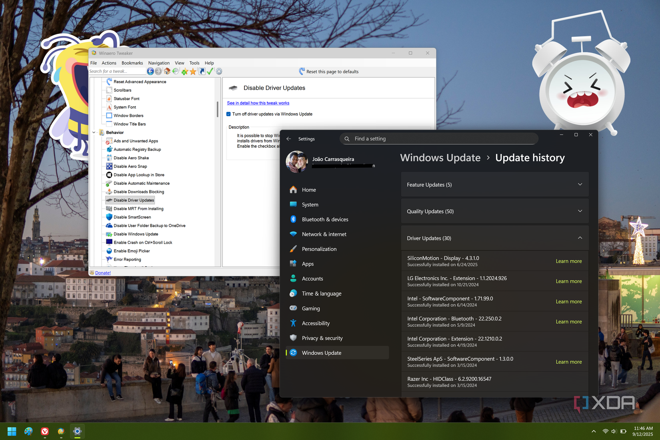Click the green checkmark toolbar icon
Image resolution: width=660 pixels, height=440 pixels.
210,71
